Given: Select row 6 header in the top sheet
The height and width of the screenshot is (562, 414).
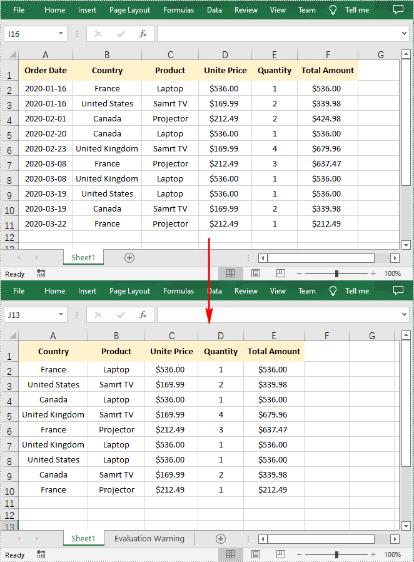Looking at the screenshot, I should click(9, 150).
